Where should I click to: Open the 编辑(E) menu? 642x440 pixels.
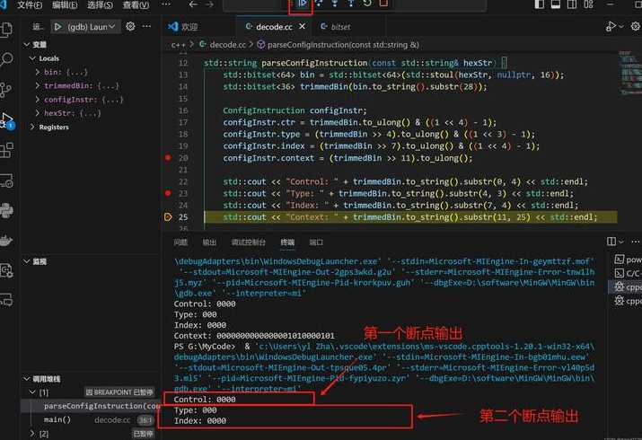pyautogui.click(x=65, y=4)
